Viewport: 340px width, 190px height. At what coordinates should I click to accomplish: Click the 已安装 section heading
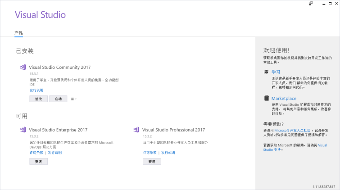point(25,51)
